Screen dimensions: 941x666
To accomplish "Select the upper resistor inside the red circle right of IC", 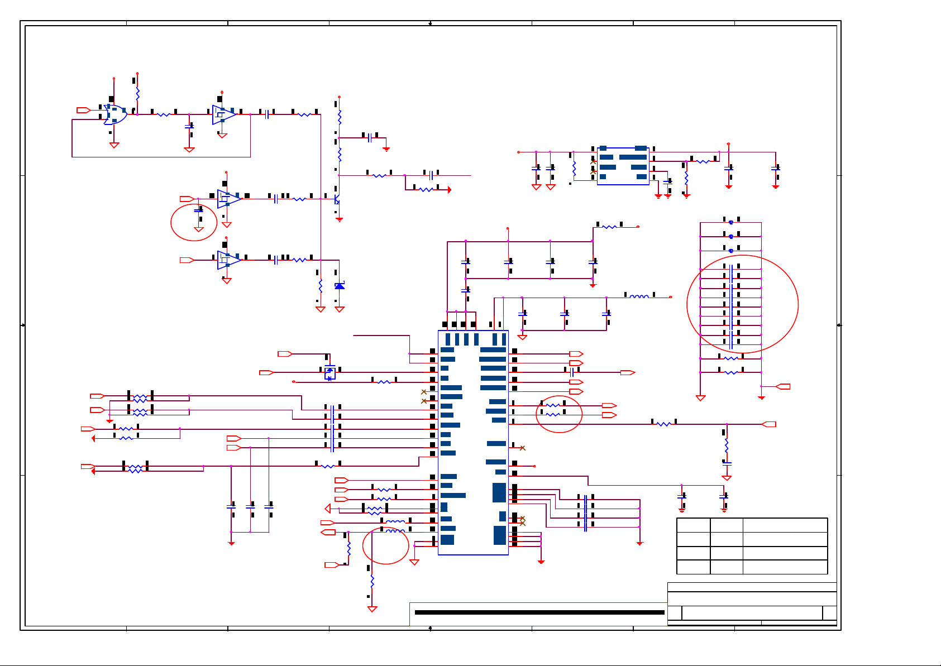I will [x=552, y=405].
